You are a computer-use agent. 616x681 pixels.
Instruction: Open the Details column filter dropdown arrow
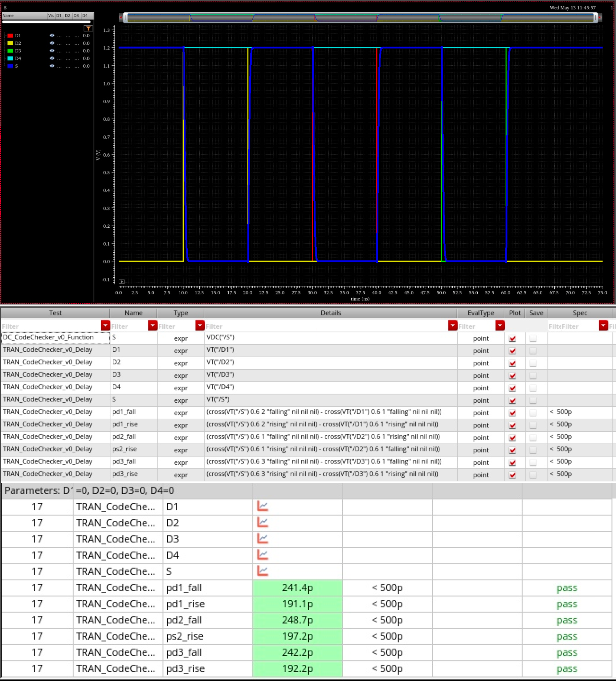click(453, 326)
